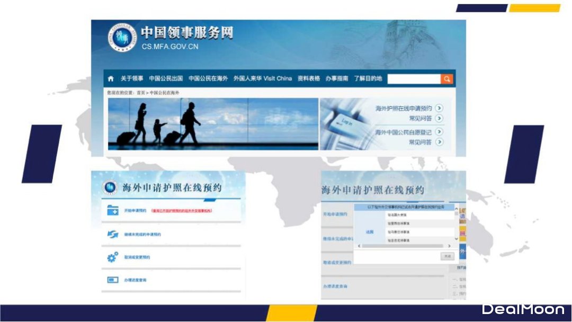Click the down arrow of popup vertical scrollbar

tap(457, 239)
